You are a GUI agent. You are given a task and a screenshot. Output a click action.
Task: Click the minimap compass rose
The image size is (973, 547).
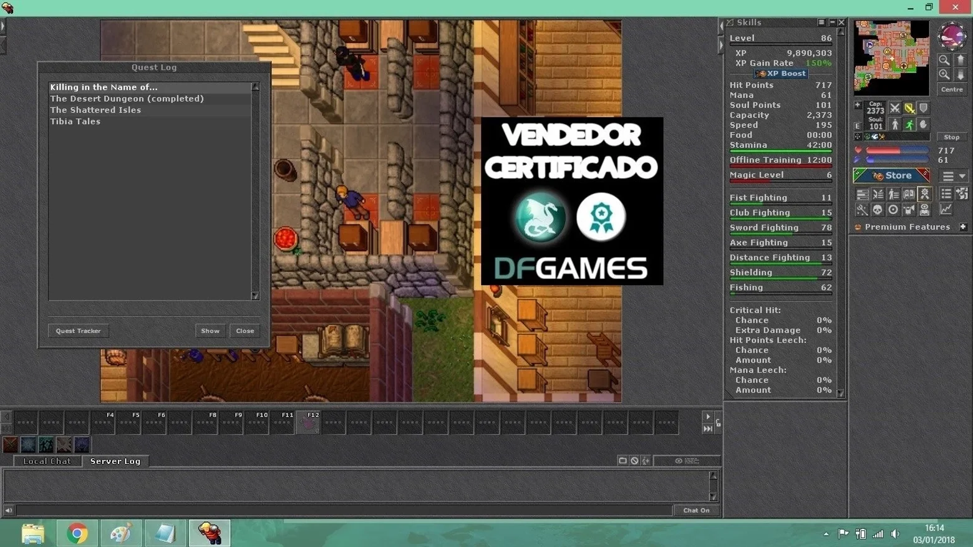[x=952, y=36]
